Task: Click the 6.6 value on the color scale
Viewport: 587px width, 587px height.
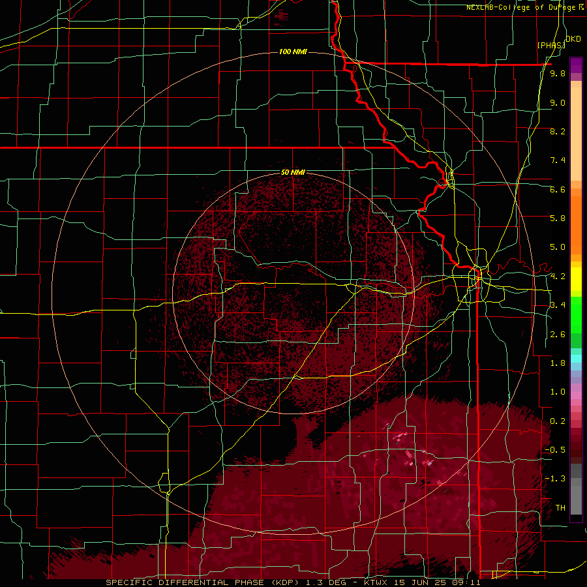Action: [558, 189]
